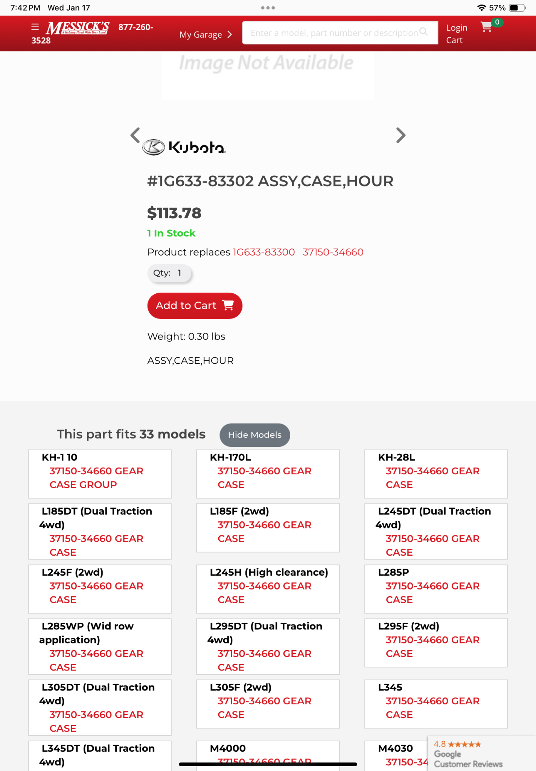Screen dimensions: 536x771
Task: Tap the iPad multitasking three-dots icon
Action: (x=268, y=8)
